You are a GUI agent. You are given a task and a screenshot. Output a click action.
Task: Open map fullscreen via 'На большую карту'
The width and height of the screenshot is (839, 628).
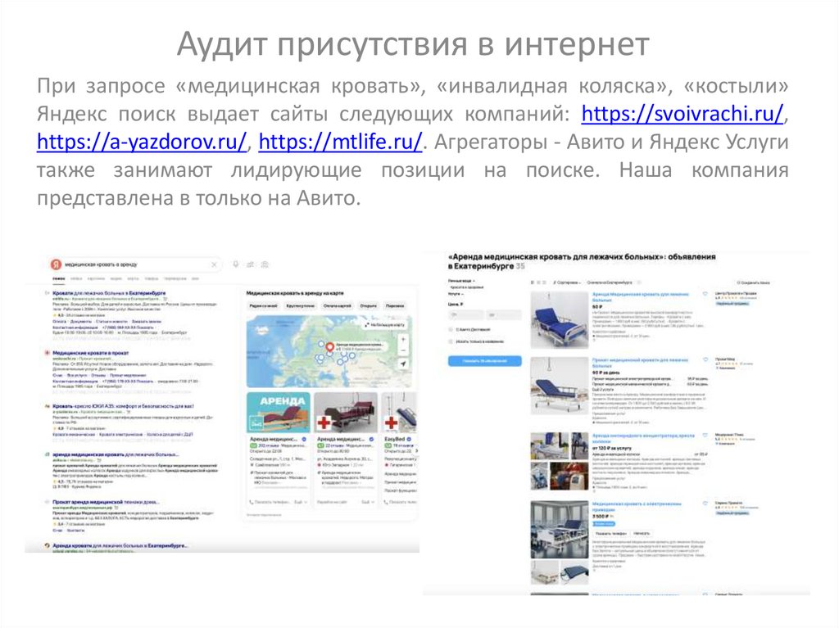[384, 325]
